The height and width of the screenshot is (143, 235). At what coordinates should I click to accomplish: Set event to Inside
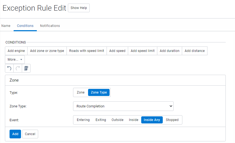[134, 120]
